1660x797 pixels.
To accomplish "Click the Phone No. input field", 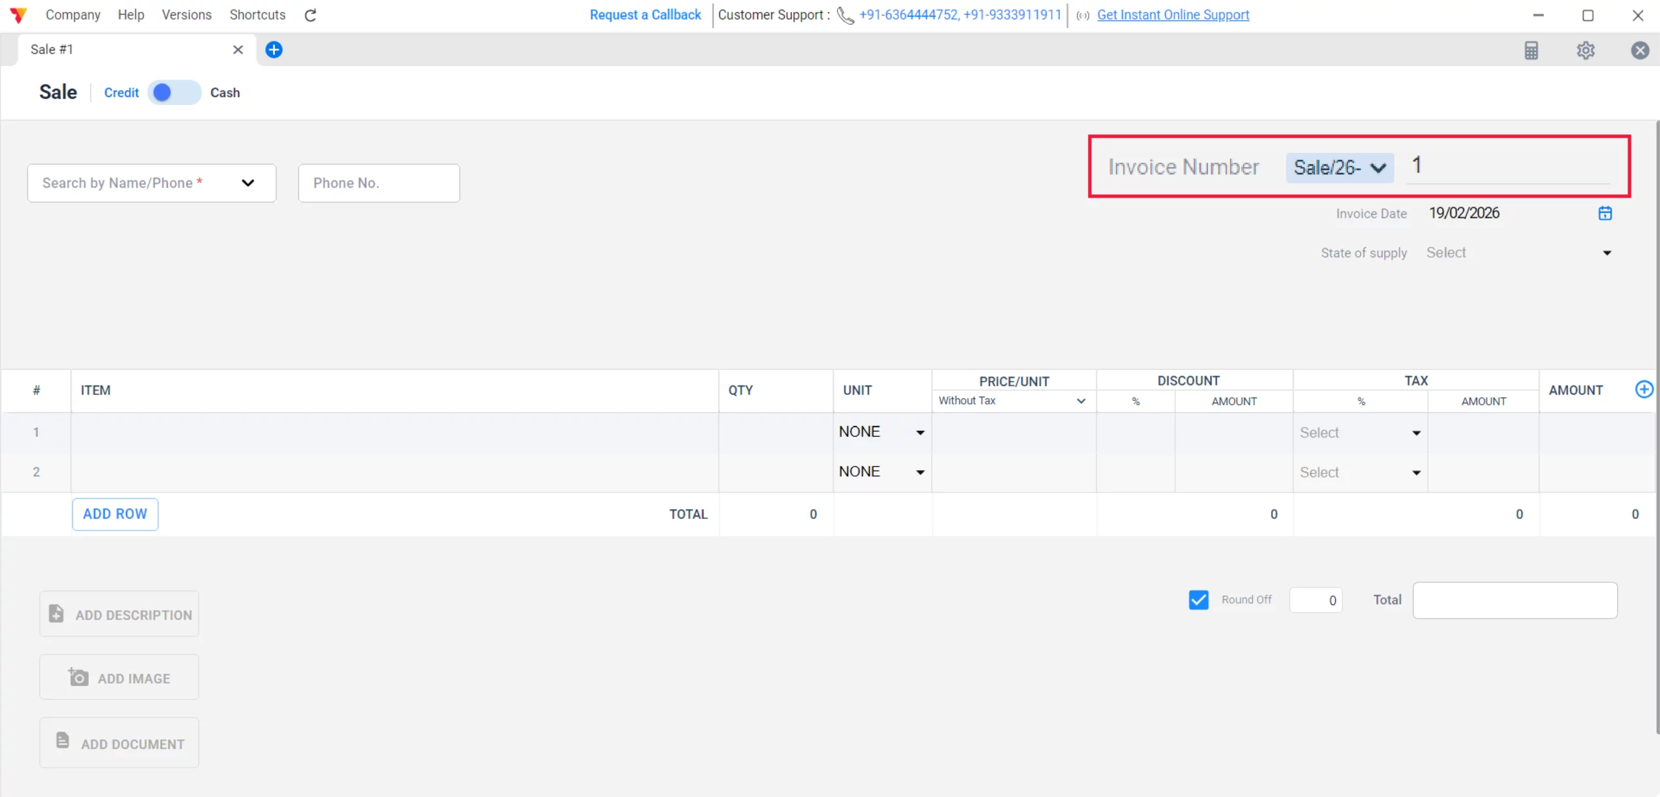I will coord(379,183).
